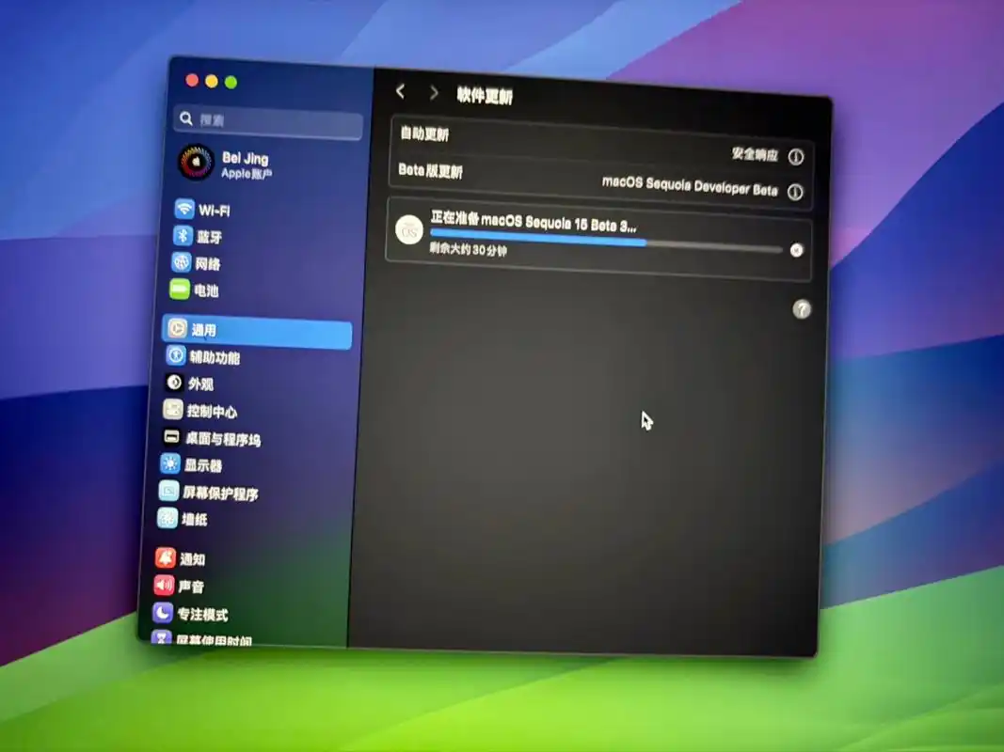Click macOS Sequoia Developer Beta value text

point(690,186)
